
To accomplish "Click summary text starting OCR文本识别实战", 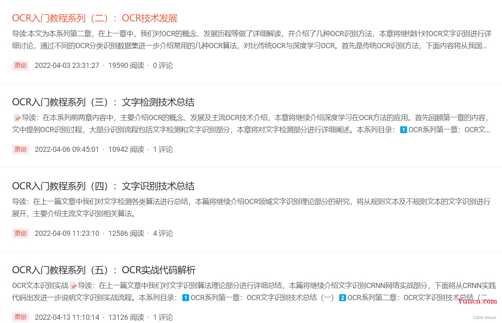I will (x=254, y=292).
